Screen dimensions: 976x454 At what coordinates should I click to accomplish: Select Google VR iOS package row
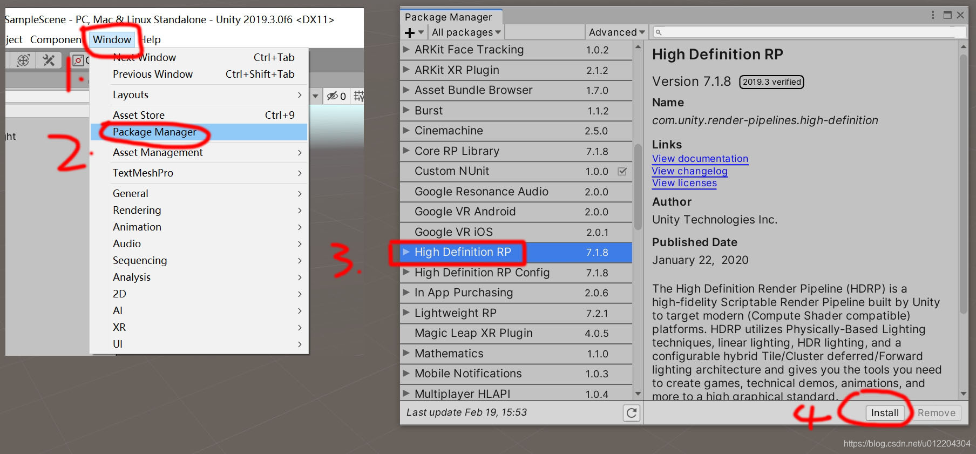(x=516, y=232)
